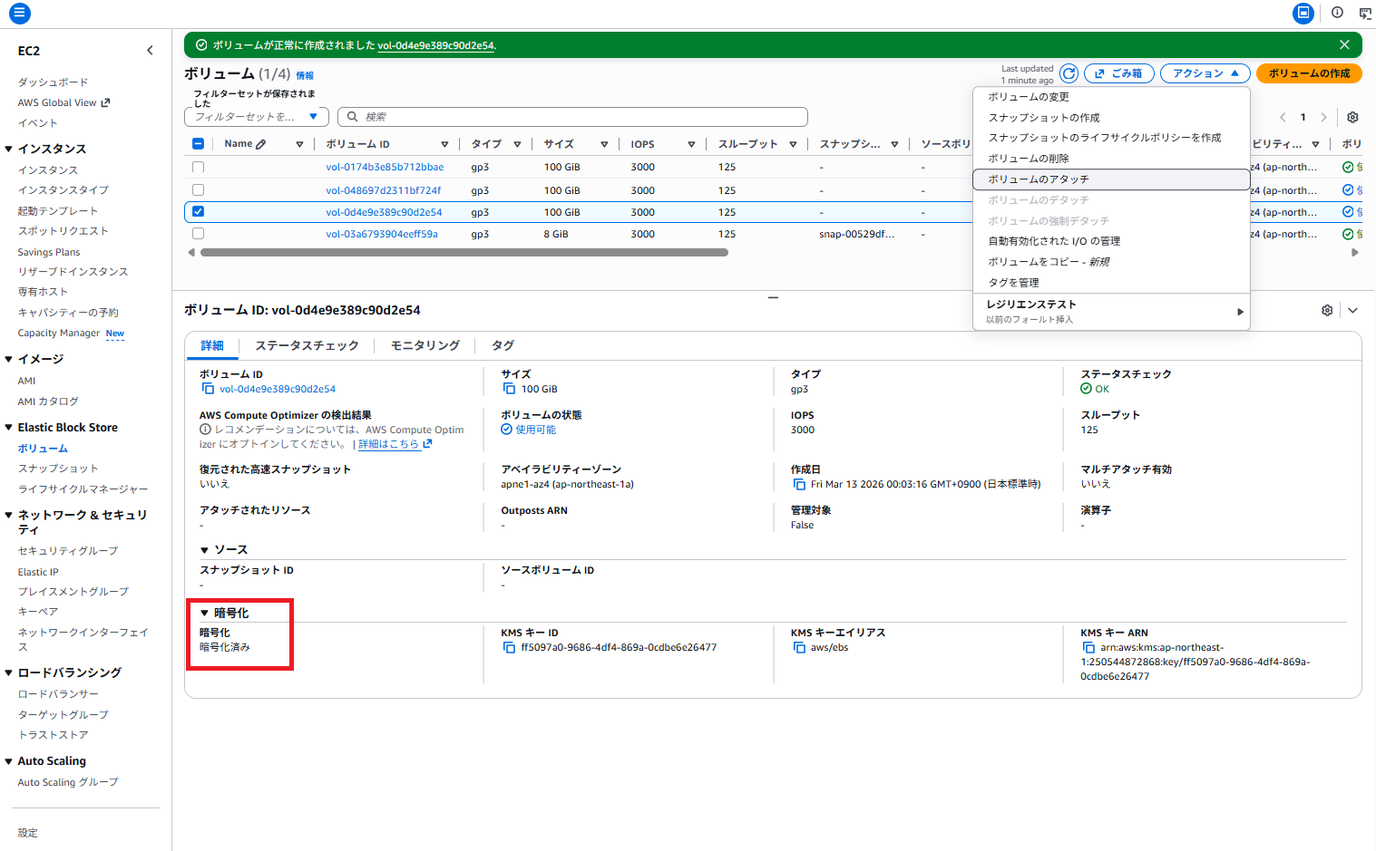Click the refresh volumes list icon

(1069, 73)
